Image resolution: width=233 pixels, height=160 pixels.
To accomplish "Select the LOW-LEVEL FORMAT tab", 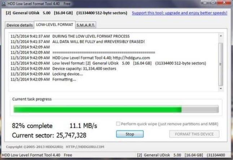I will 54,25.
